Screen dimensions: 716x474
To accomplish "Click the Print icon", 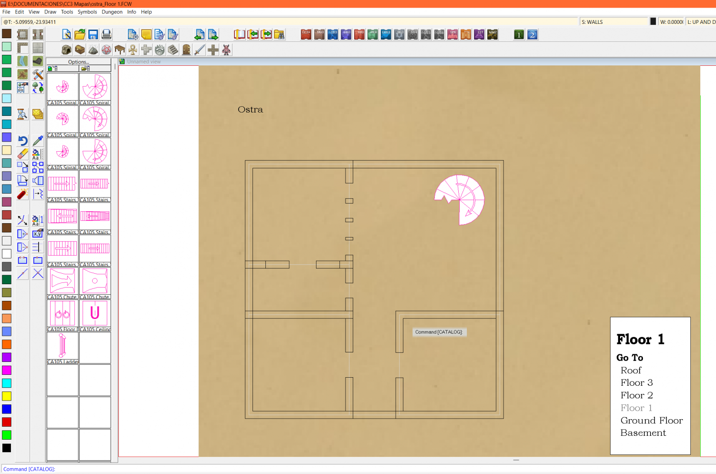I will pos(106,34).
